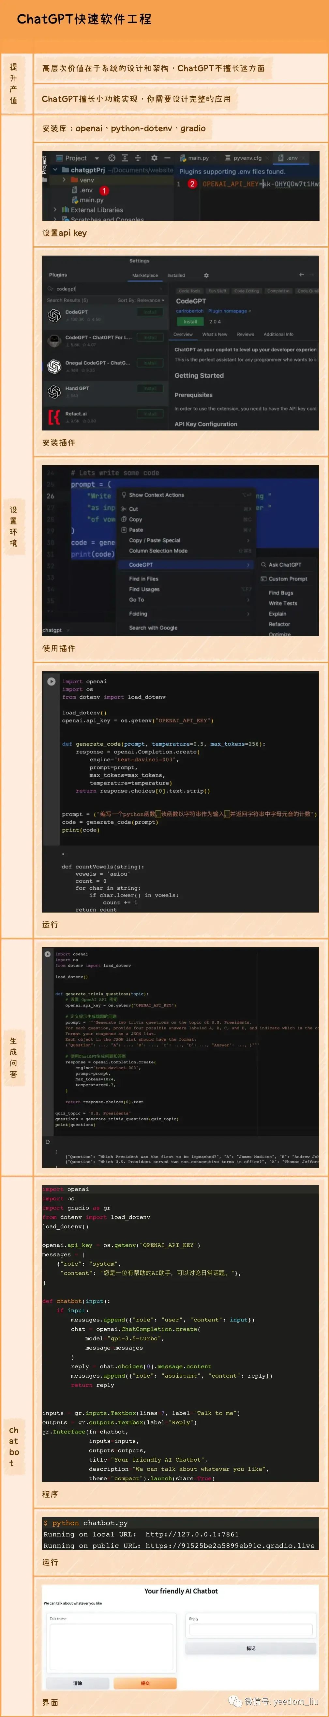Open the Plugin homepage link
The width and height of the screenshot is (329, 1717).
click(229, 311)
